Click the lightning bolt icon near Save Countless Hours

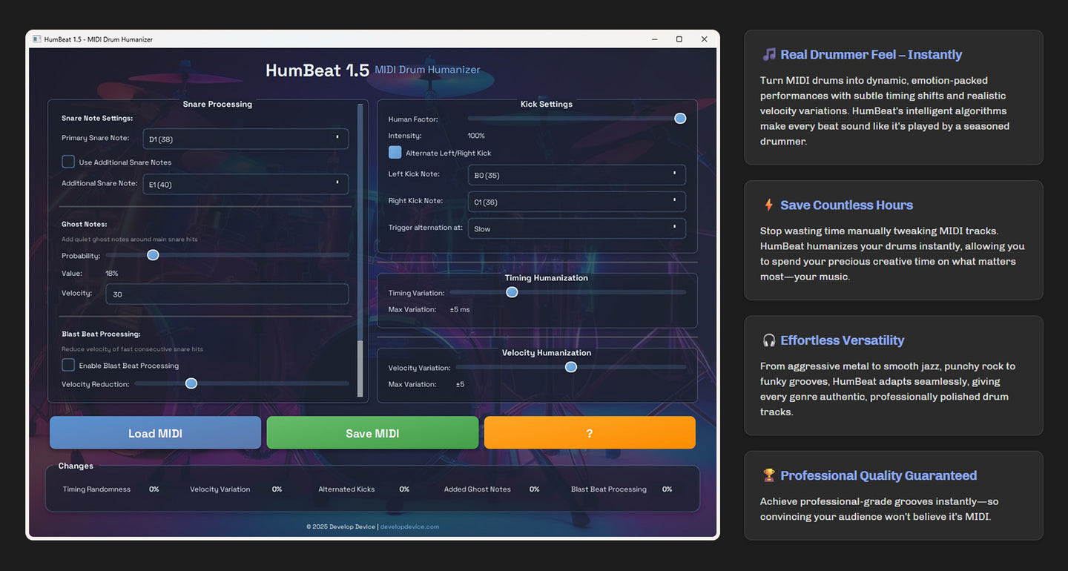click(x=769, y=205)
